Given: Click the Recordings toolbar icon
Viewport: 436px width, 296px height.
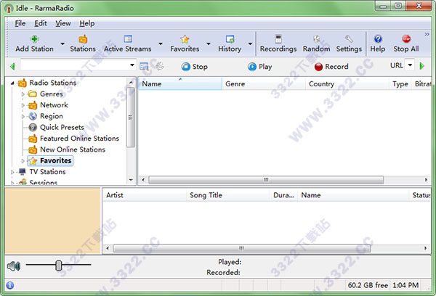Looking at the screenshot, I should 278,39.
